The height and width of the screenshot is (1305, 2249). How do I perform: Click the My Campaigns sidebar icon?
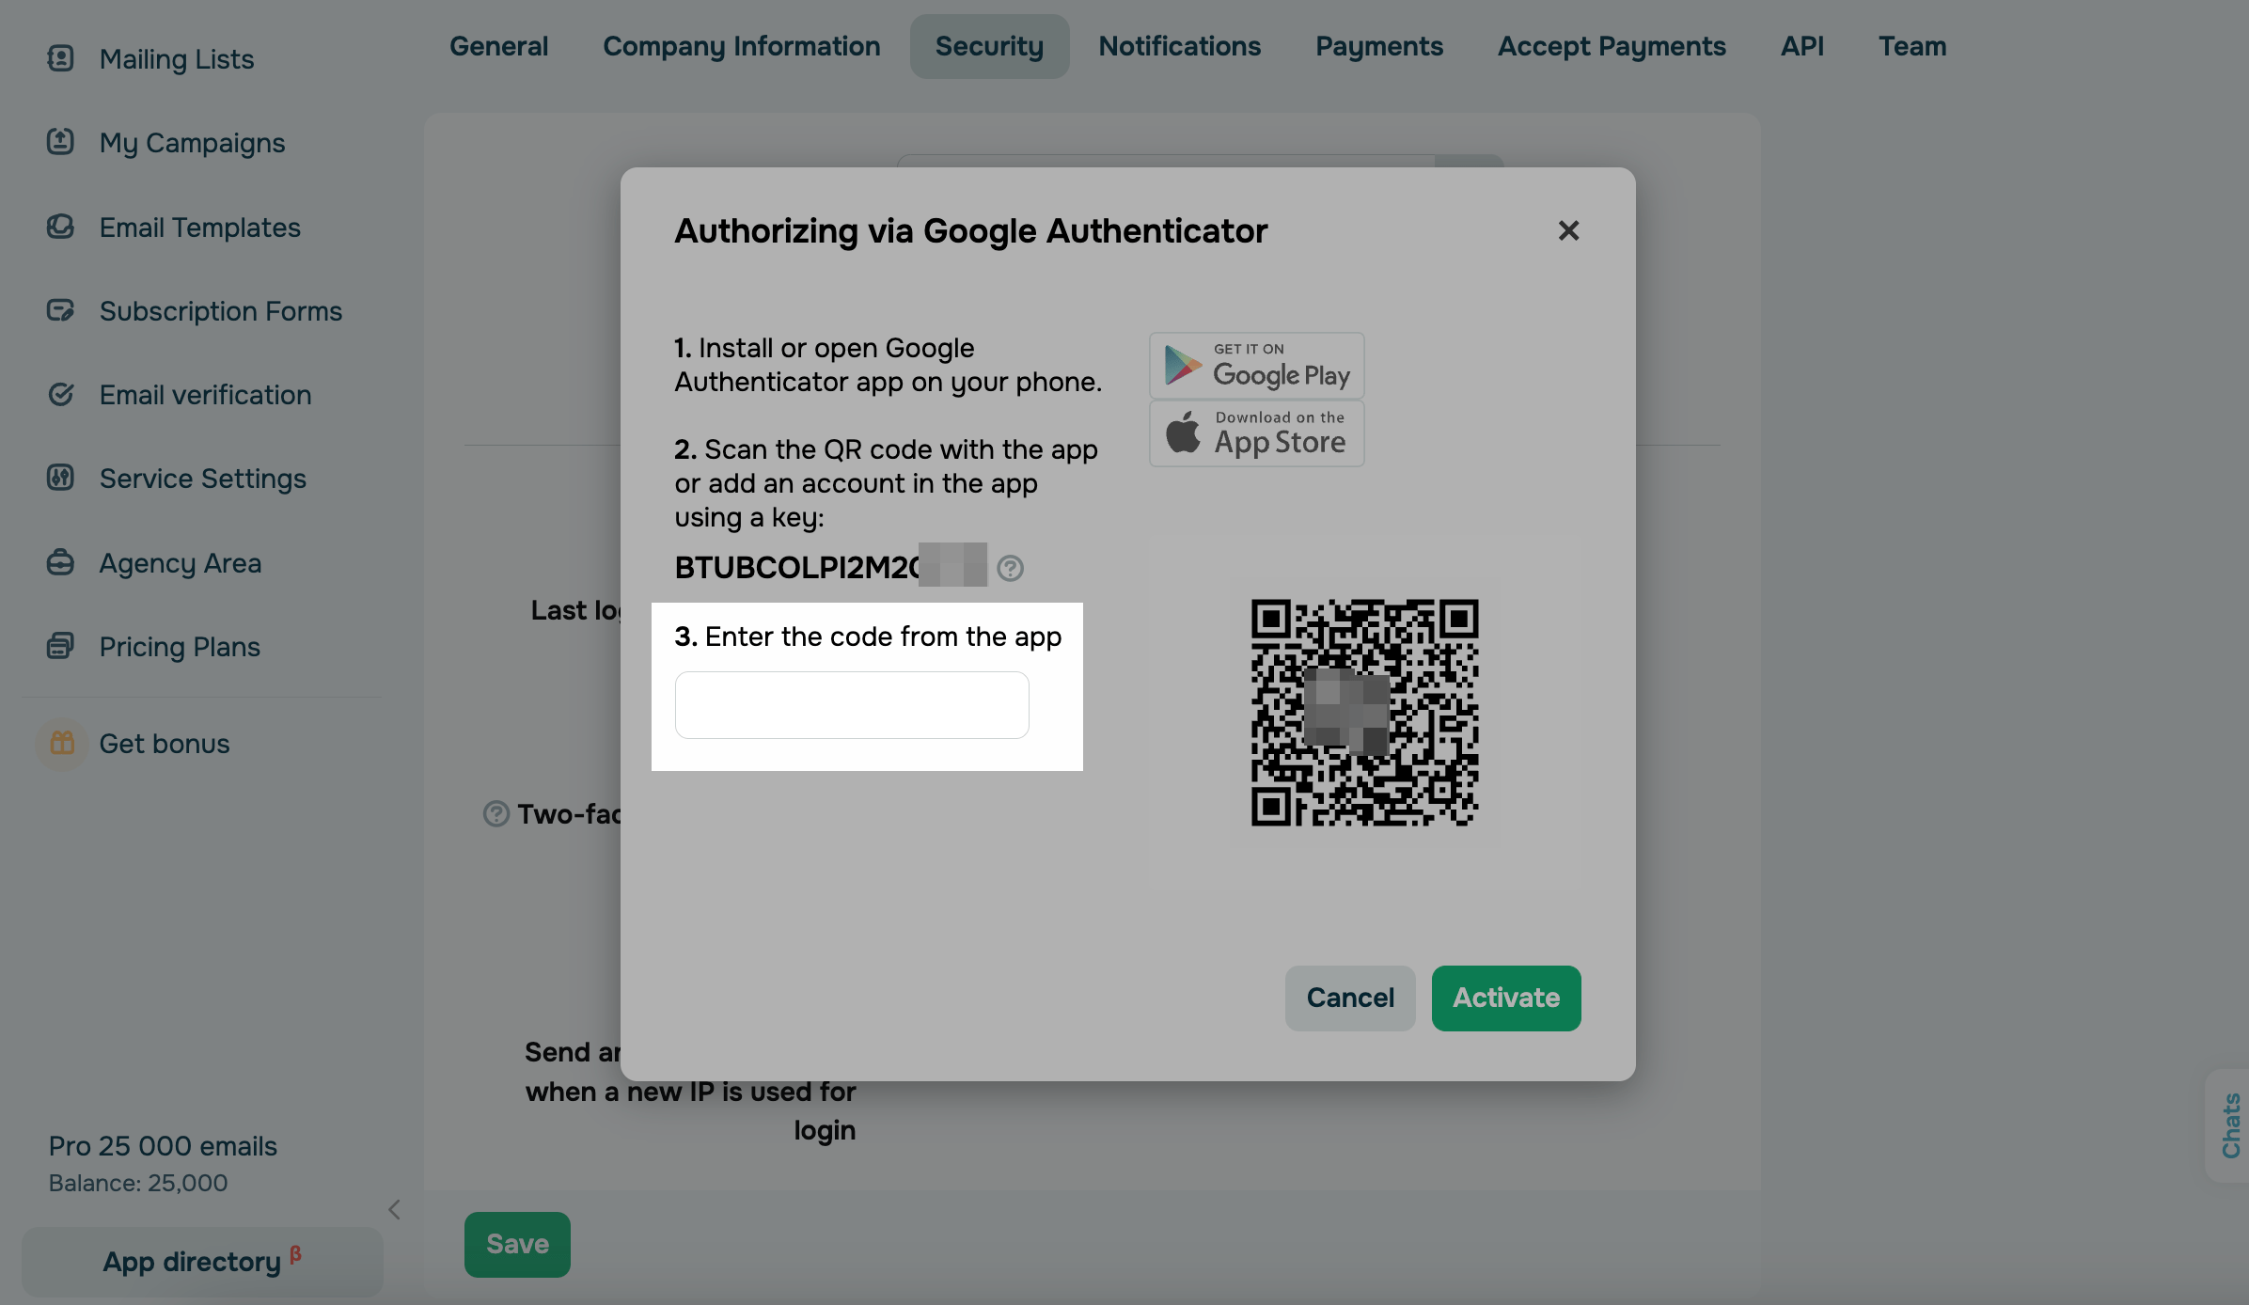pos(60,142)
